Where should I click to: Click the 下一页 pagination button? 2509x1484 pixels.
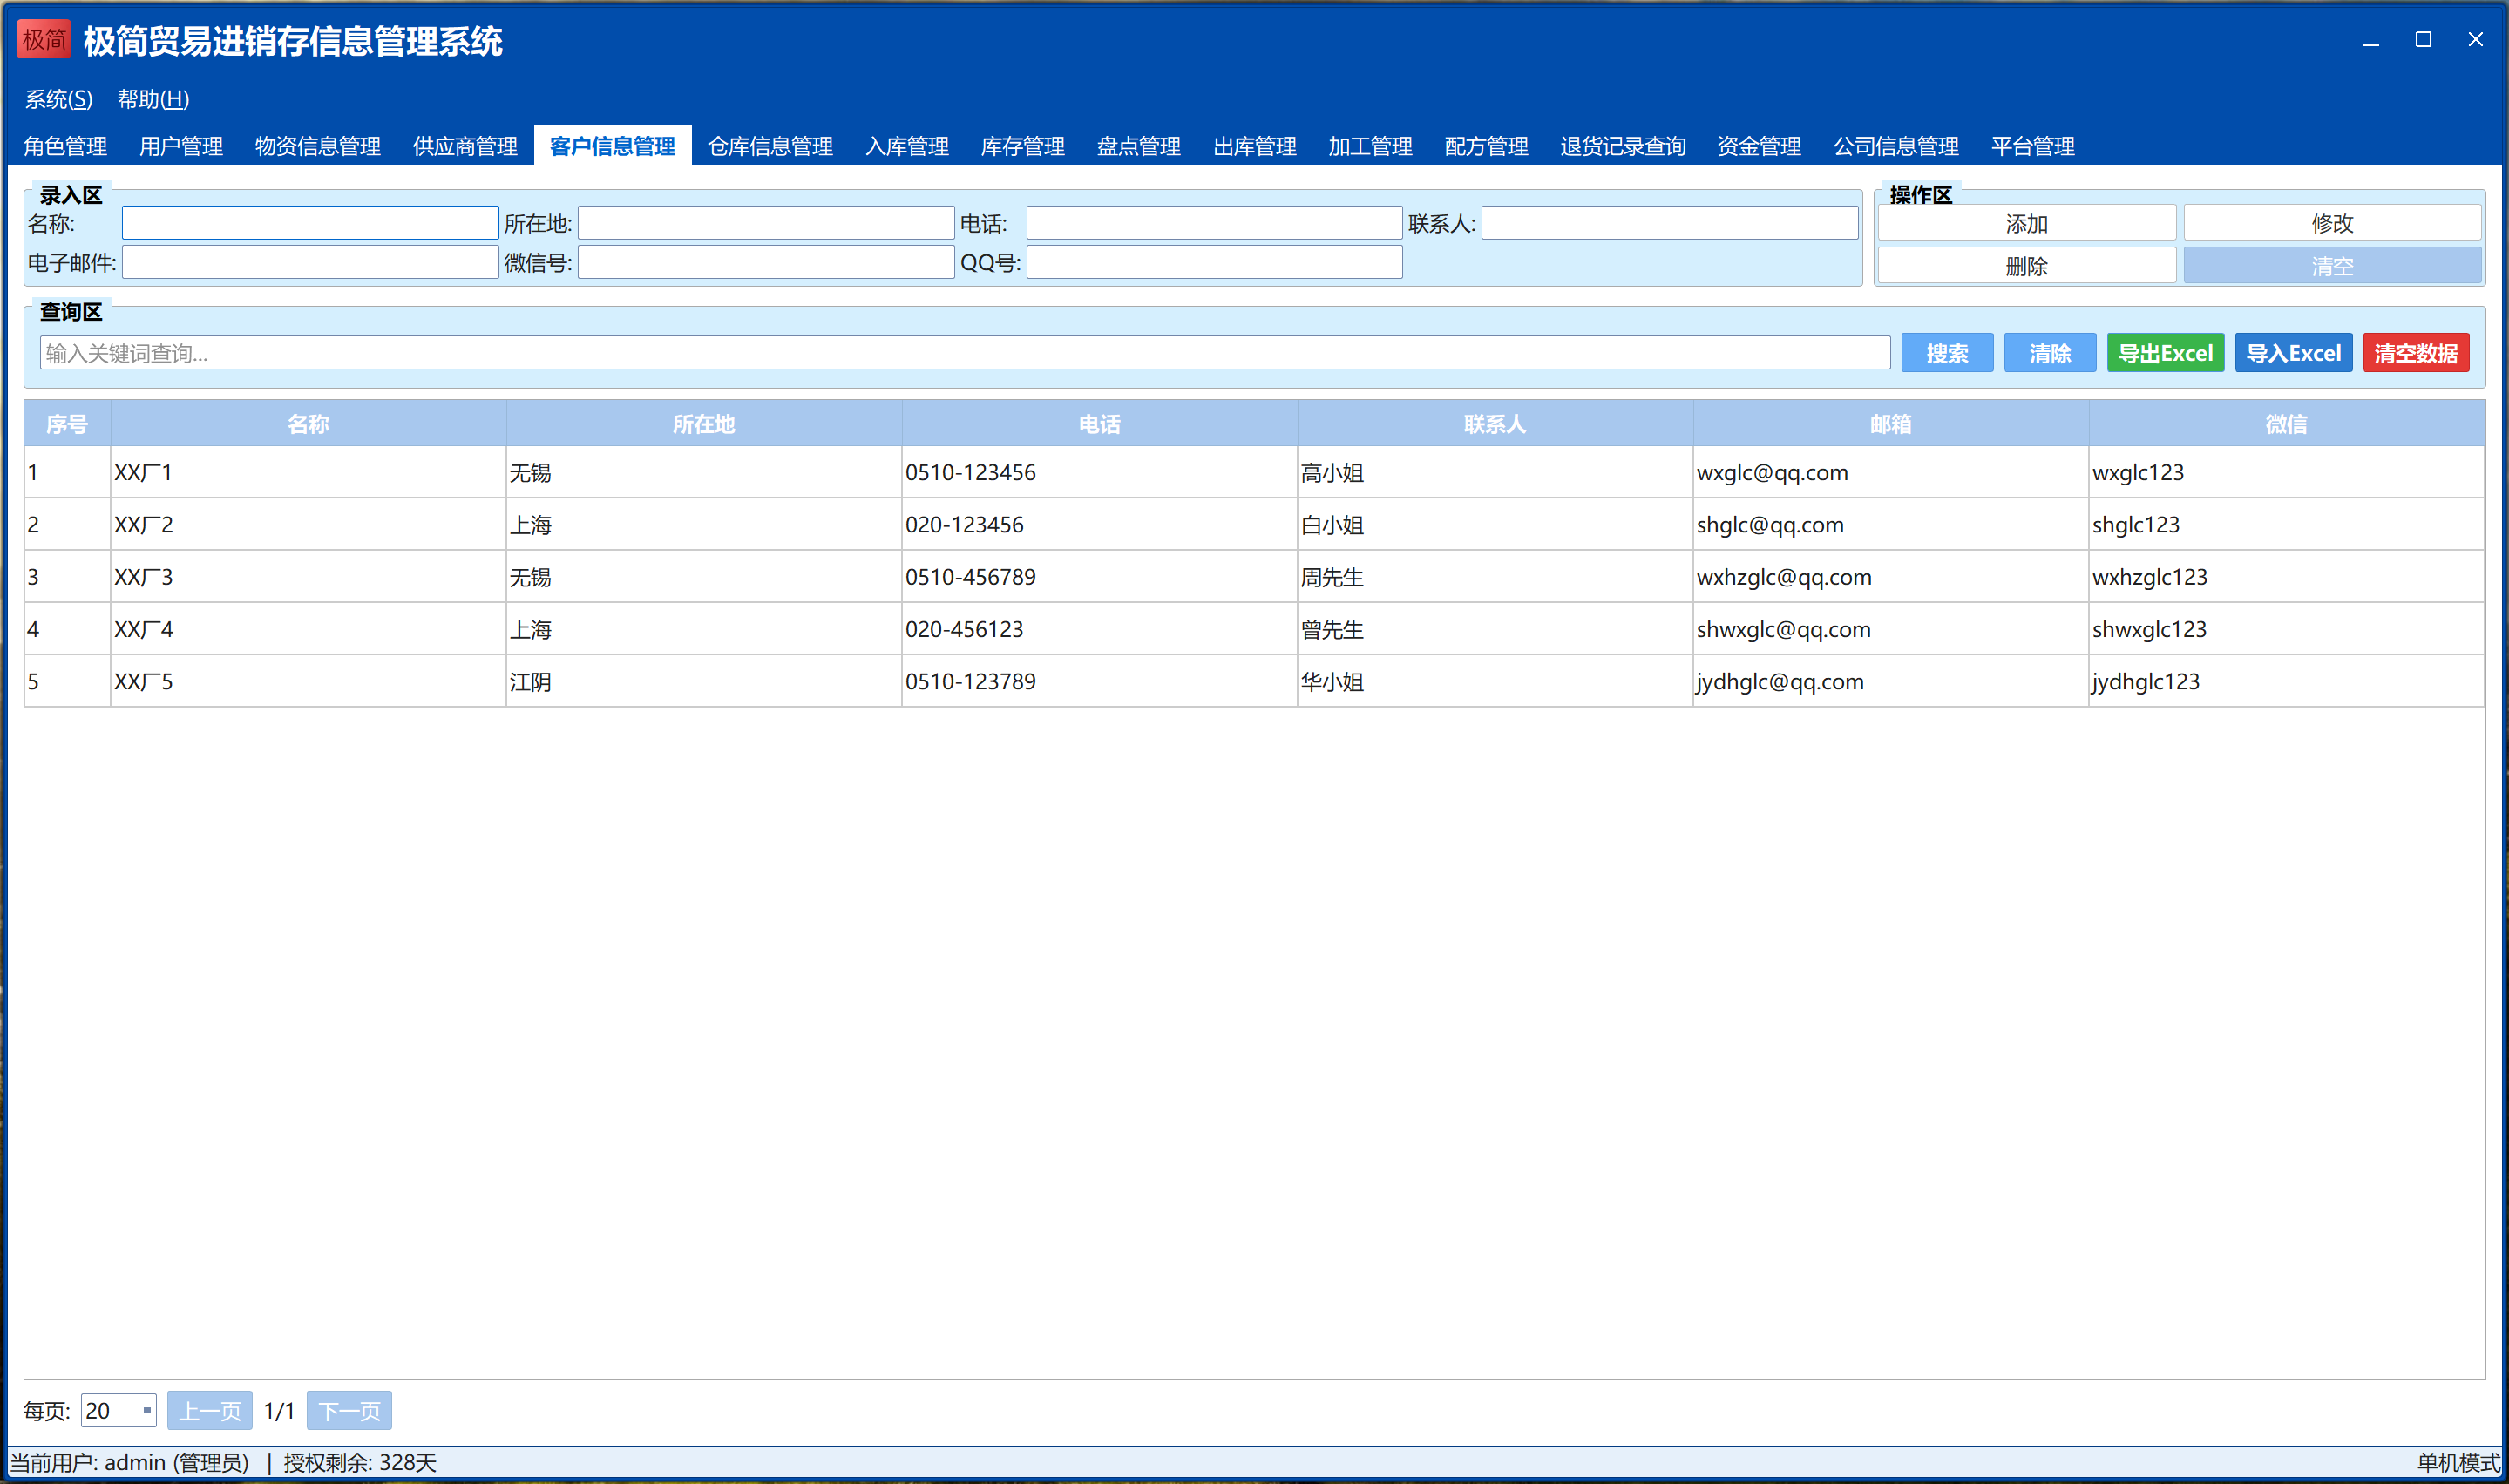coord(349,1410)
